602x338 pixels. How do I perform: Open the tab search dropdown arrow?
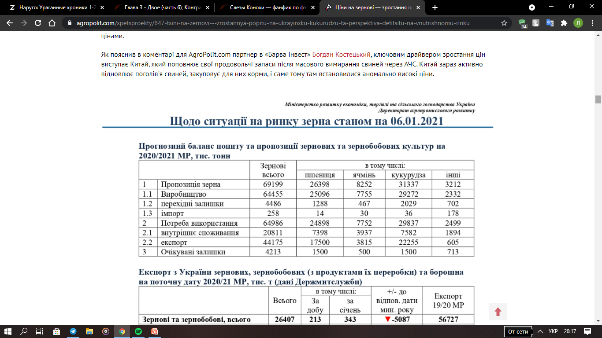[532, 7]
